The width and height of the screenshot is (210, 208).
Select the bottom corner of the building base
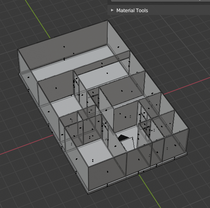click(x=88, y=193)
